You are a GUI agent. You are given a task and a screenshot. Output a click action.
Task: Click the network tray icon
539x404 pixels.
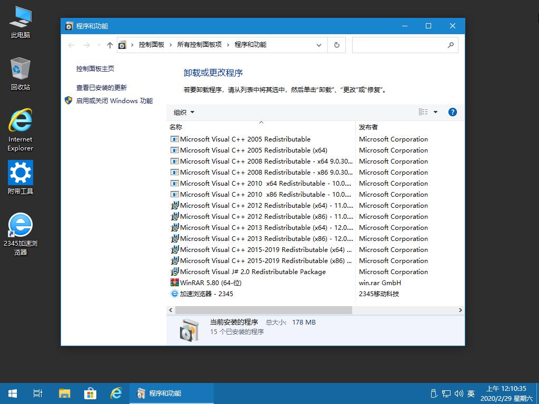tap(446, 393)
